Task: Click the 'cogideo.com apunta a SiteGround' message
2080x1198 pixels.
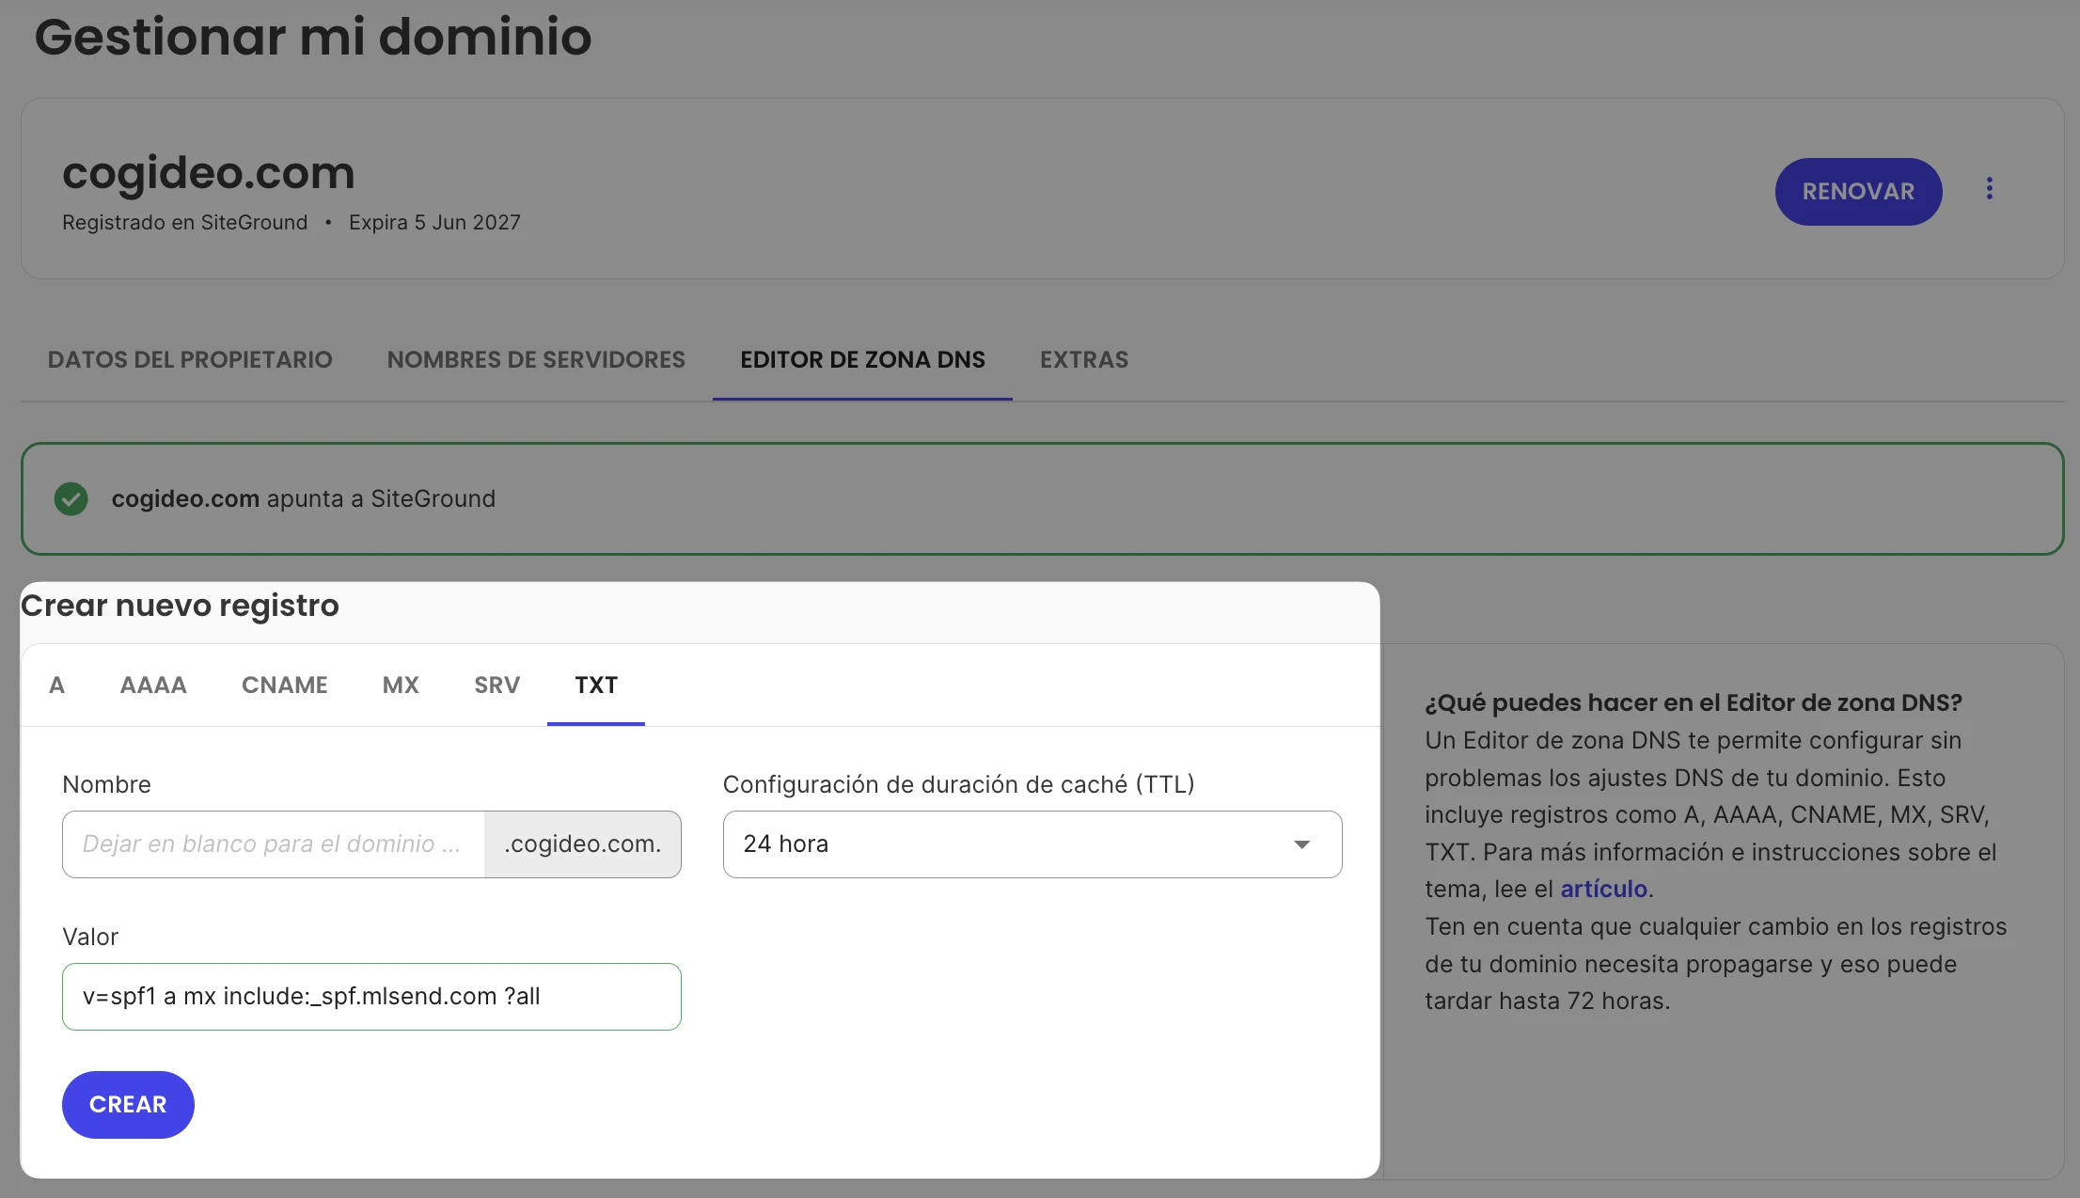Action: 304,499
